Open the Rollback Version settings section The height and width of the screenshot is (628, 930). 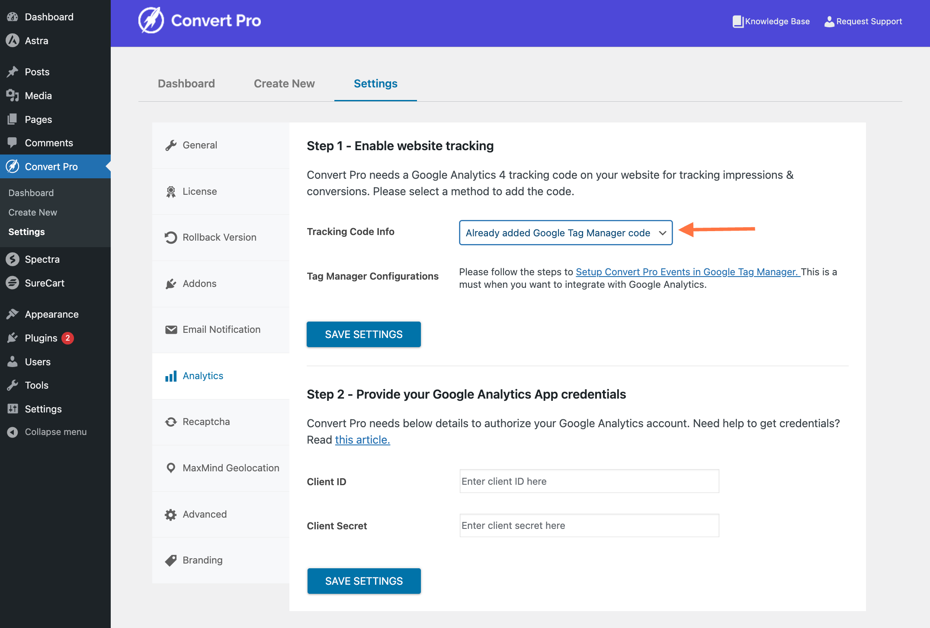click(221, 238)
